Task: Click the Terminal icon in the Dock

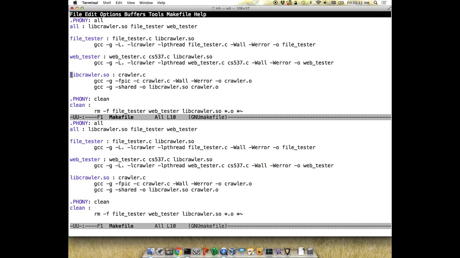Action: 187,251
